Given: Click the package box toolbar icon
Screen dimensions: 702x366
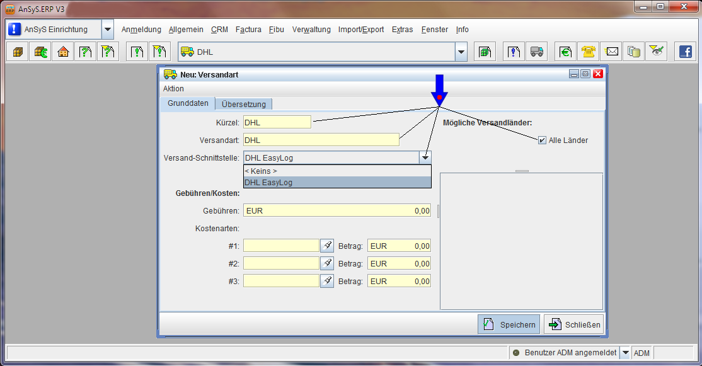Looking at the screenshot, I should coord(18,52).
